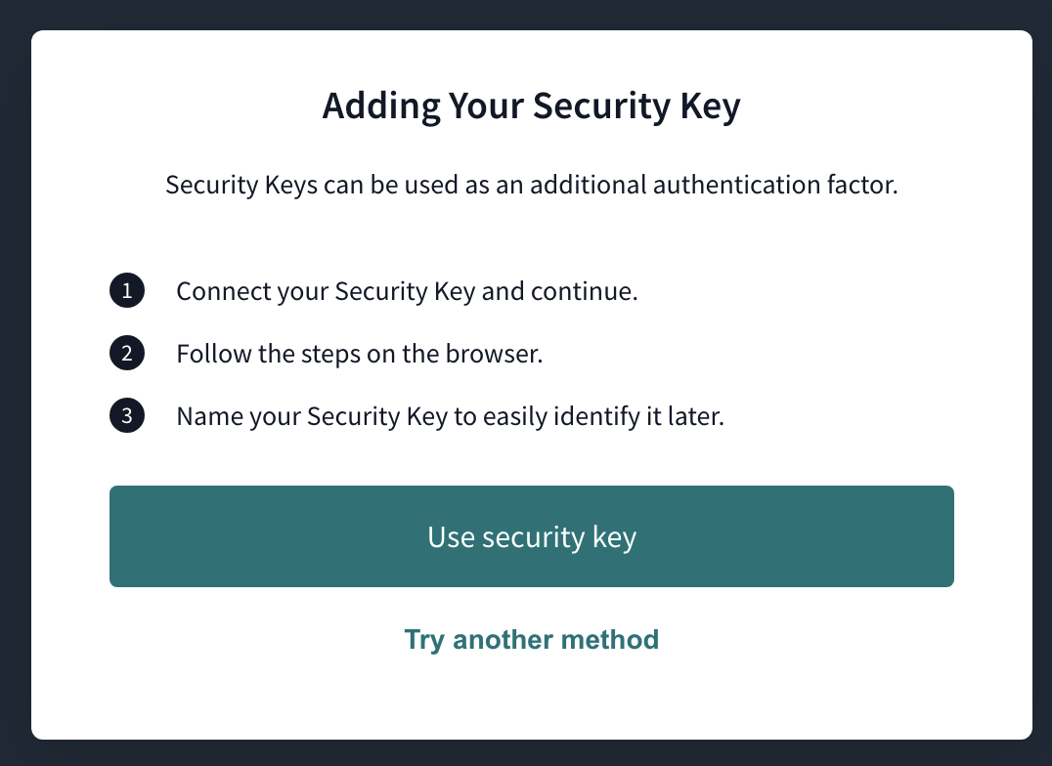Viewport: 1052px width, 766px height.
Task: Click the text 'Follow the steps on the browser'
Action: click(359, 353)
